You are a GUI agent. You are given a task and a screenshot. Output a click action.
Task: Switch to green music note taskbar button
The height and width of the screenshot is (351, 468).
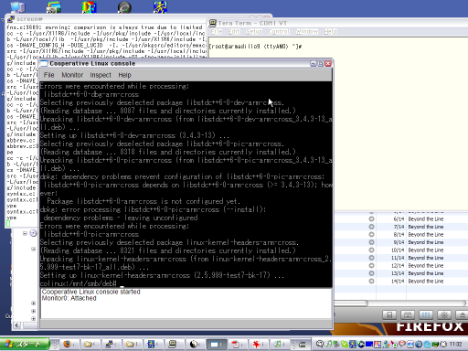pos(279,345)
